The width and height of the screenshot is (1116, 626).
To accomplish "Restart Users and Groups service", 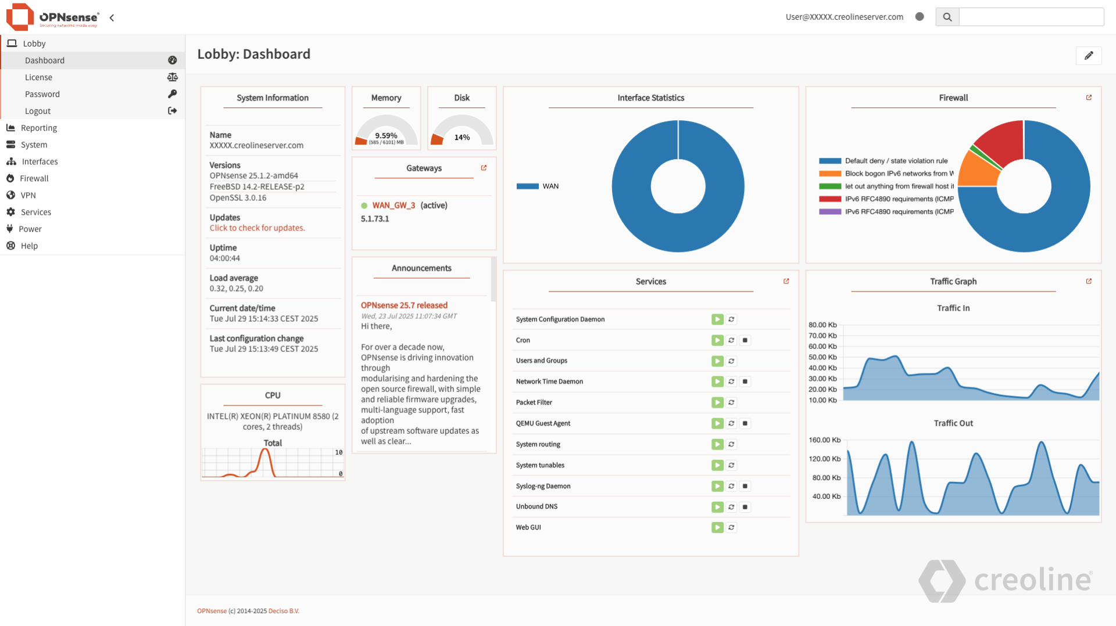I will [x=731, y=361].
